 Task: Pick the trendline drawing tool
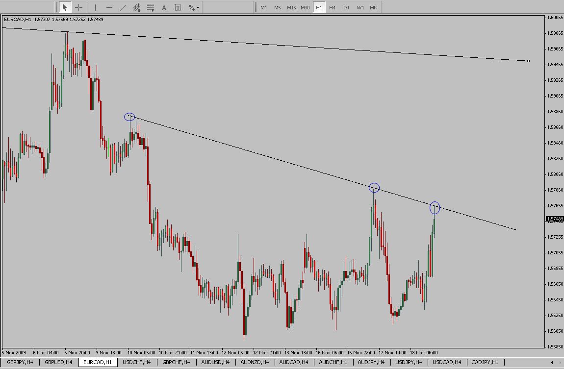tap(123, 7)
